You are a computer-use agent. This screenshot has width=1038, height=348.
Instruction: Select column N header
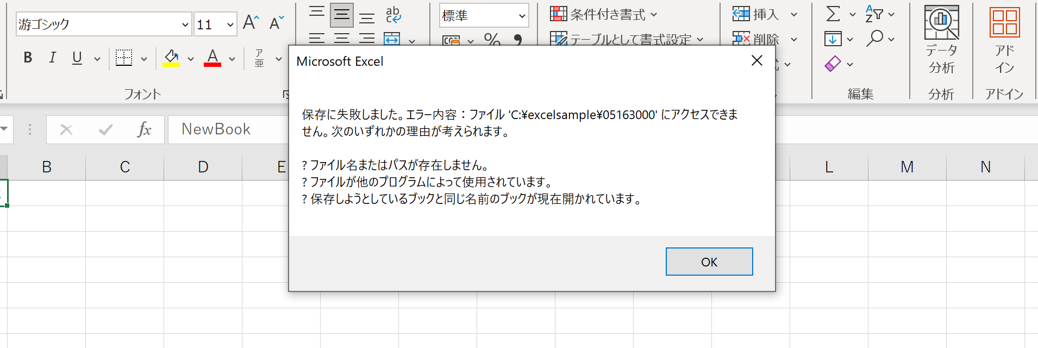(985, 167)
